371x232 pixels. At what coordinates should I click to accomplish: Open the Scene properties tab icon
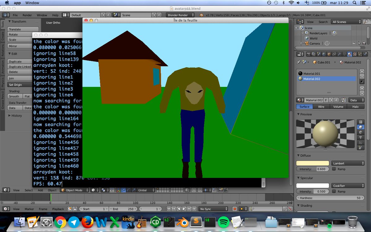[319, 54]
